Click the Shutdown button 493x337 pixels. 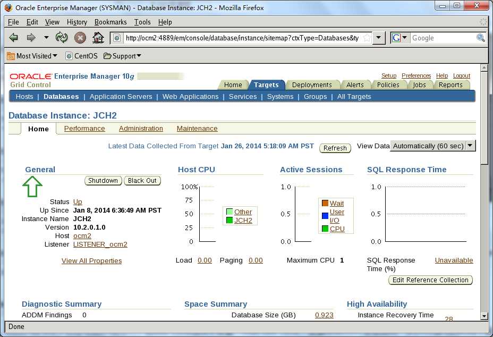103,181
